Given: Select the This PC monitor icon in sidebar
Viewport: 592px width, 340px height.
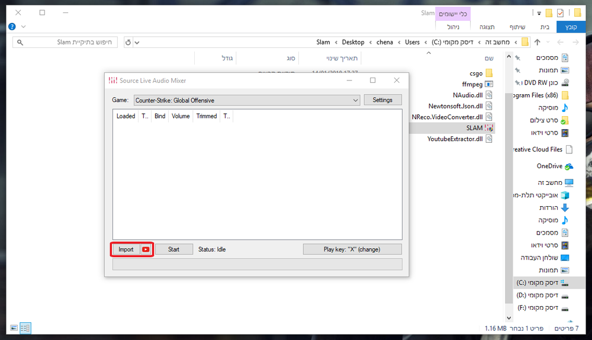Looking at the screenshot, I should (x=569, y=182).
